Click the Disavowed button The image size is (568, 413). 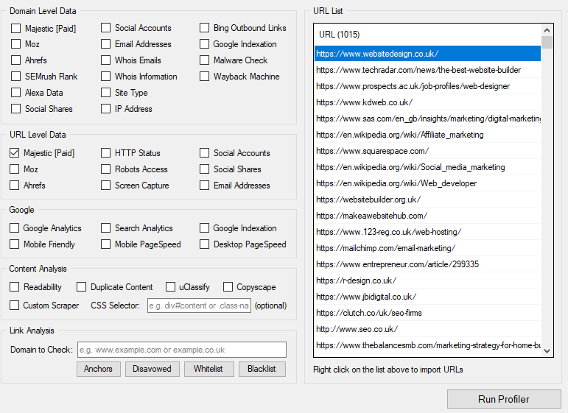coord(152,369)
